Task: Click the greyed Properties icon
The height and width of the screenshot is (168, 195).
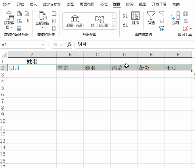Action: 54,21
